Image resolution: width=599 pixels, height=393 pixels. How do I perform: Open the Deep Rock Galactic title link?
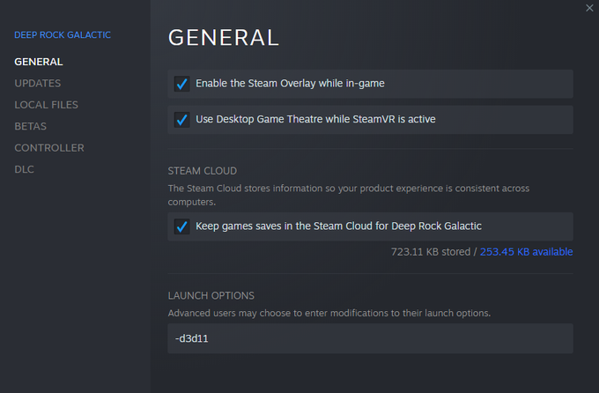63,34
